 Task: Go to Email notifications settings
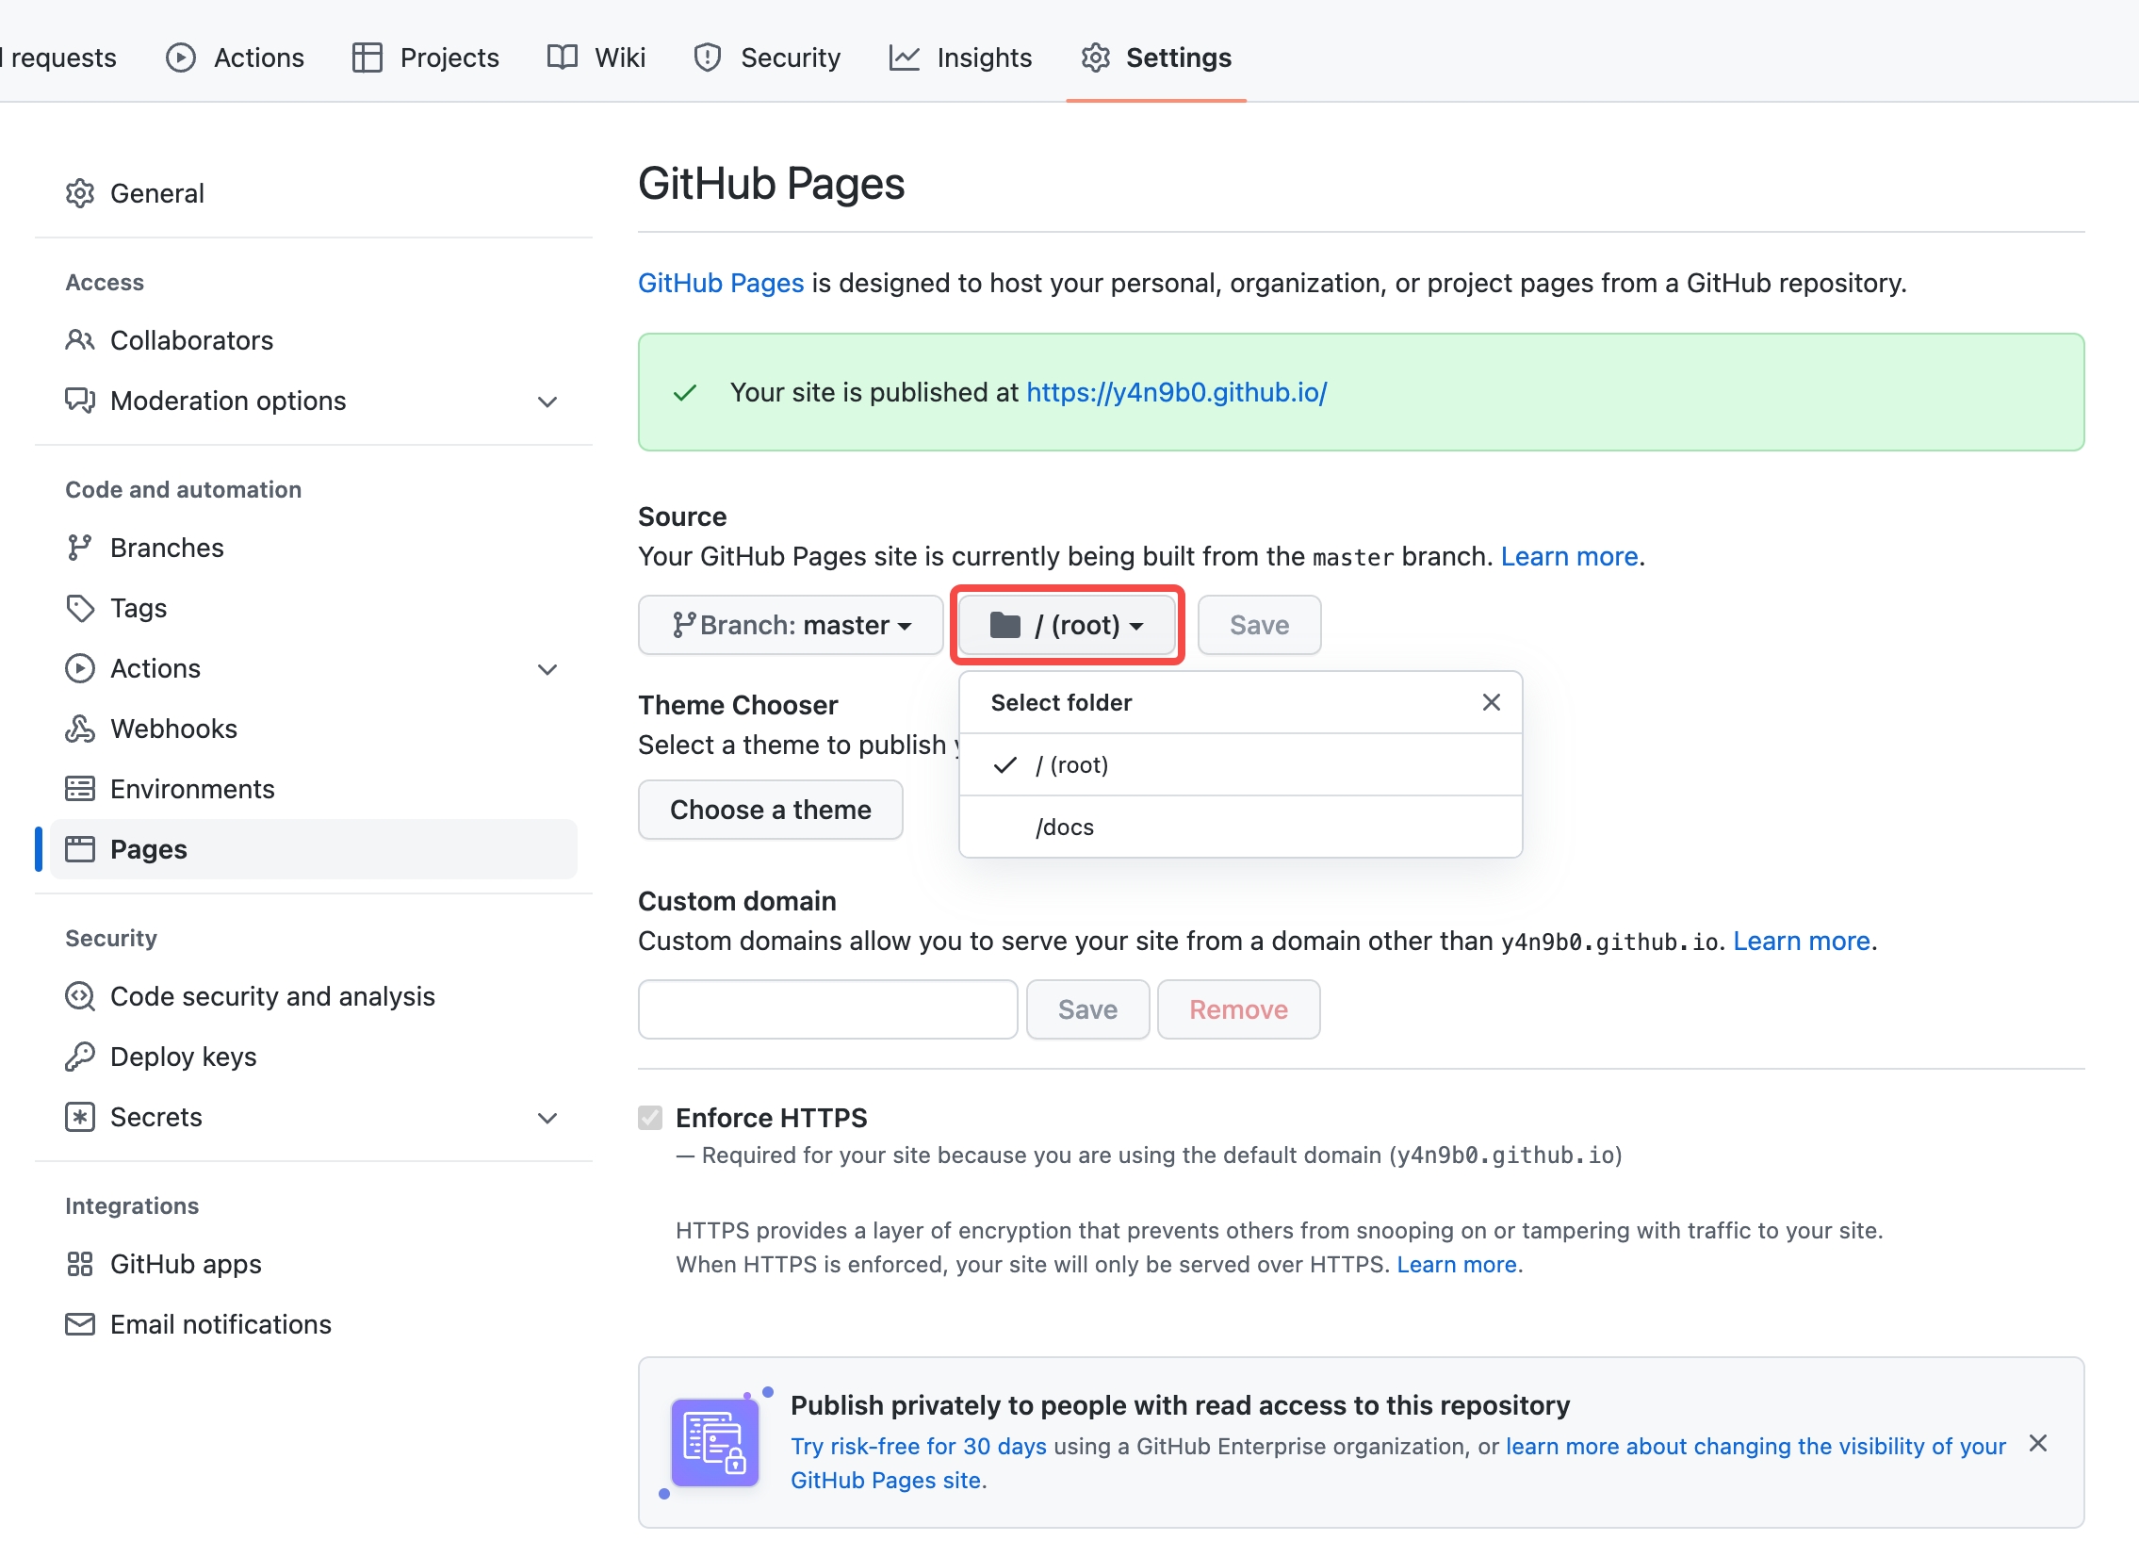313,1325
